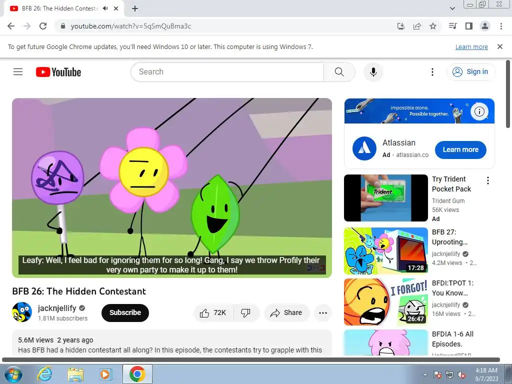Click the Atlassian ad banner image
Viewport: 512px width, 384px height.
tap(419, 111)
